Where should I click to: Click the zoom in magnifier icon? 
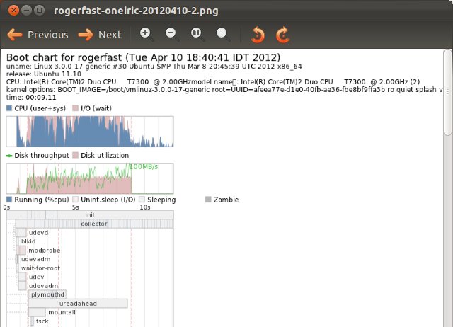tap(147, 35)
